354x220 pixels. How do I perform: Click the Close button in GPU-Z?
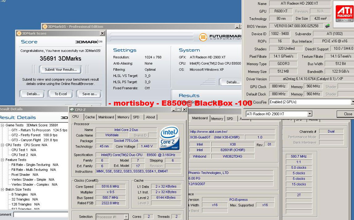345,114
